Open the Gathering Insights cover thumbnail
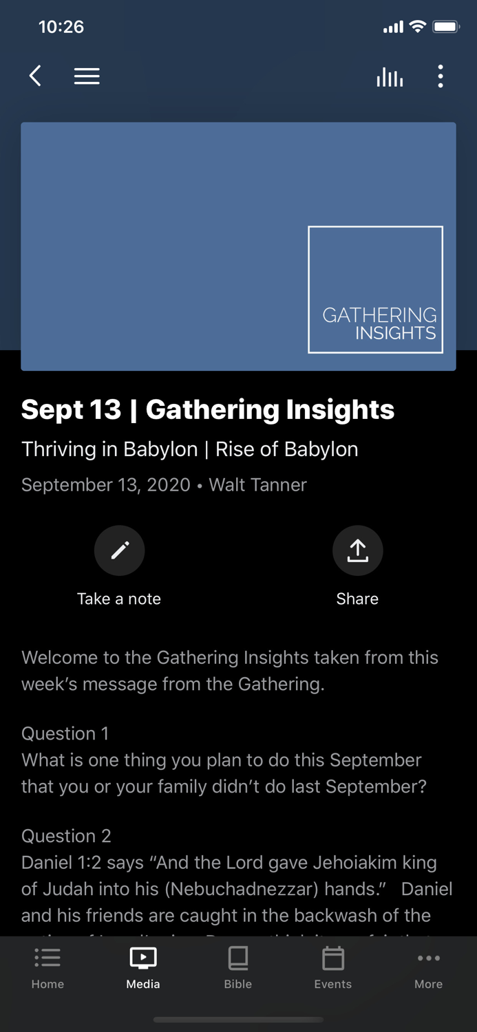This screenshot has height=1032, width=477. (x=238, y=246)
